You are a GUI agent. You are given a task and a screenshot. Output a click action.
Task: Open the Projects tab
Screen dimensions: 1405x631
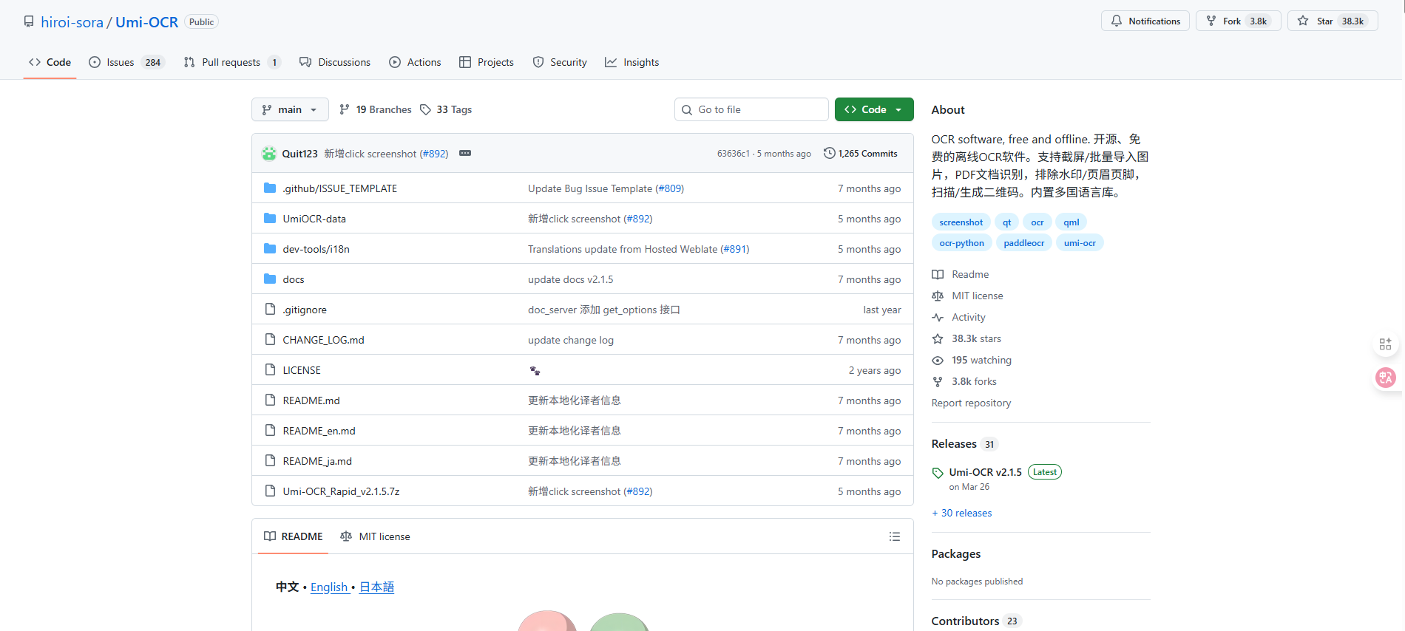487,62
